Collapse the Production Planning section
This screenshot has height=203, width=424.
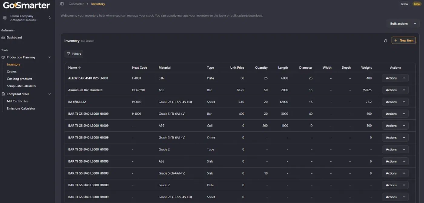[x=50, y=57]
